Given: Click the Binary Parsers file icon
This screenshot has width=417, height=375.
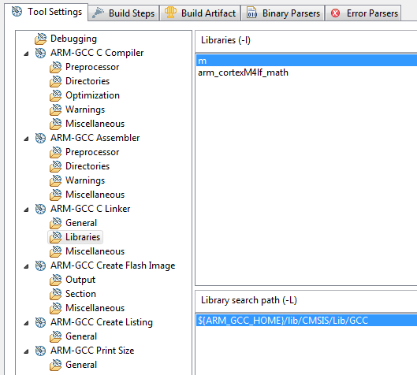Looking at the screenshot, I should pos(251,13).
